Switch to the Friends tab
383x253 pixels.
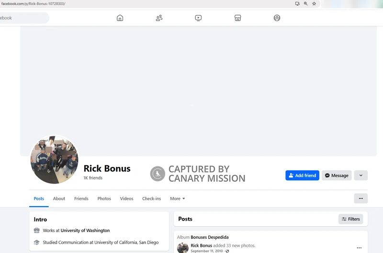click(81, 198)
